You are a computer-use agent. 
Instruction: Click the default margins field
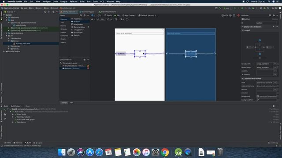[102, 19]
